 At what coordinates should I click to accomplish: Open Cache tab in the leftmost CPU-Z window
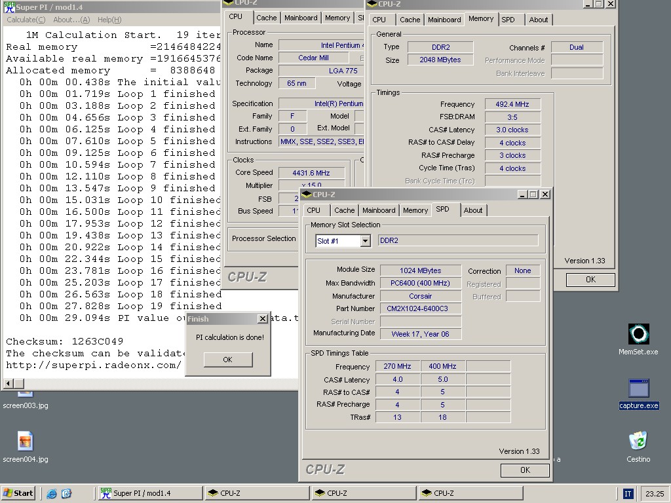pos(266,18)
